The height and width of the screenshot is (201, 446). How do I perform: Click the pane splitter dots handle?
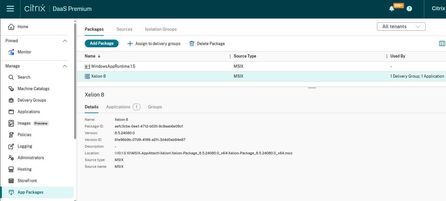point(312,88)
